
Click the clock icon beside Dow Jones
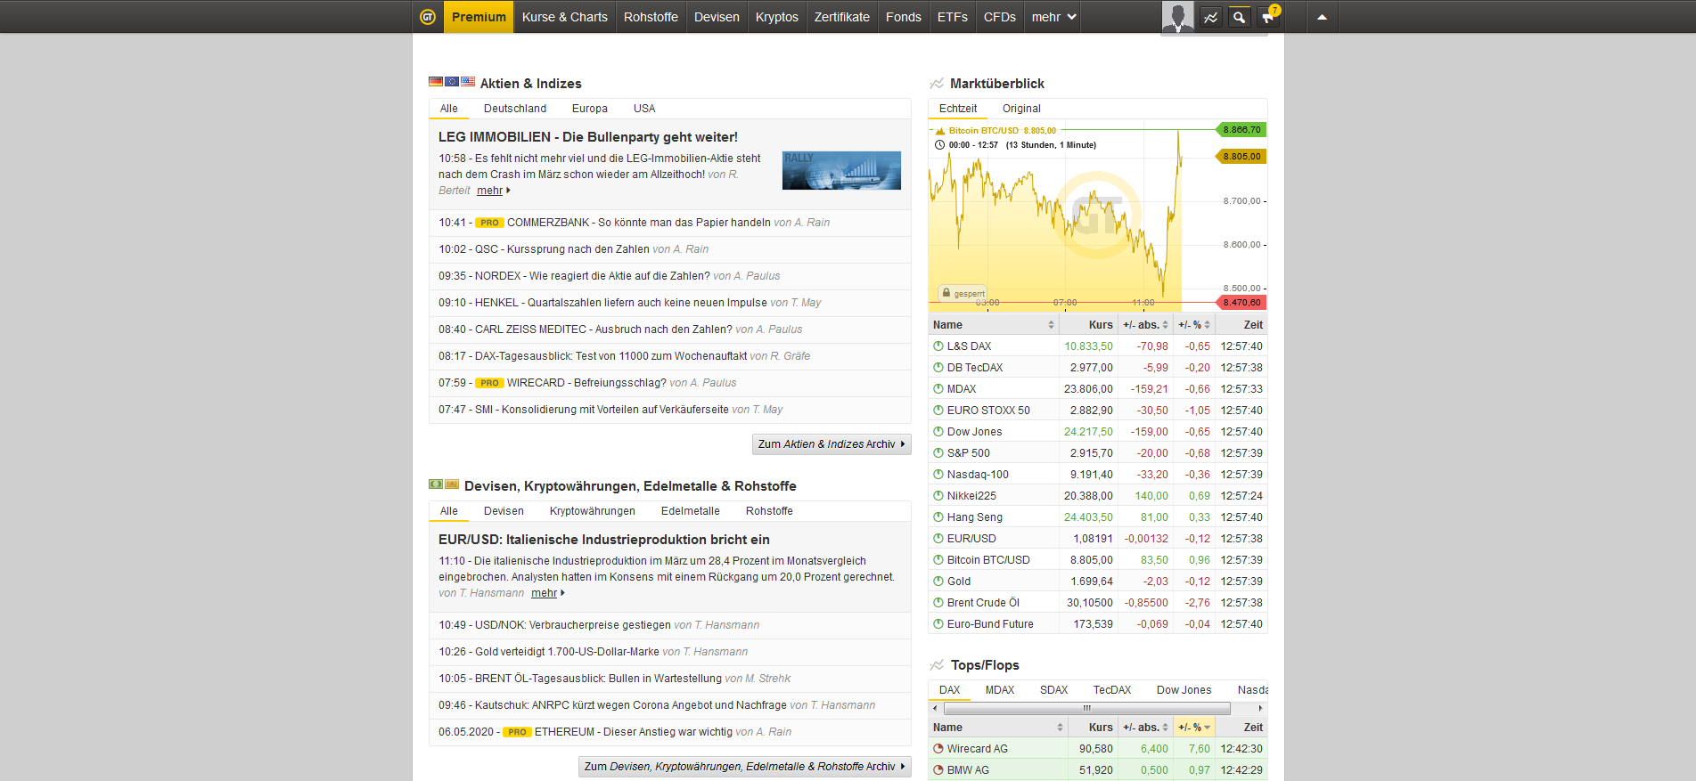(938, 432)
